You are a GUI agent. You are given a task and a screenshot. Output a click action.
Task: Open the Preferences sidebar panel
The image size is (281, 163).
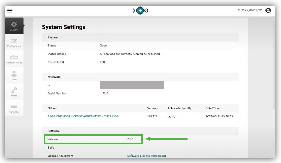14,42
